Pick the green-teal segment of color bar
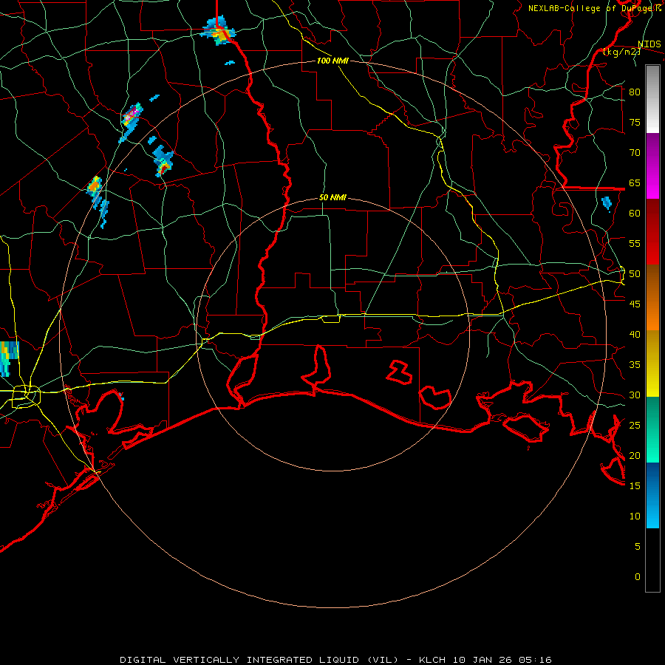 [652, 429]
